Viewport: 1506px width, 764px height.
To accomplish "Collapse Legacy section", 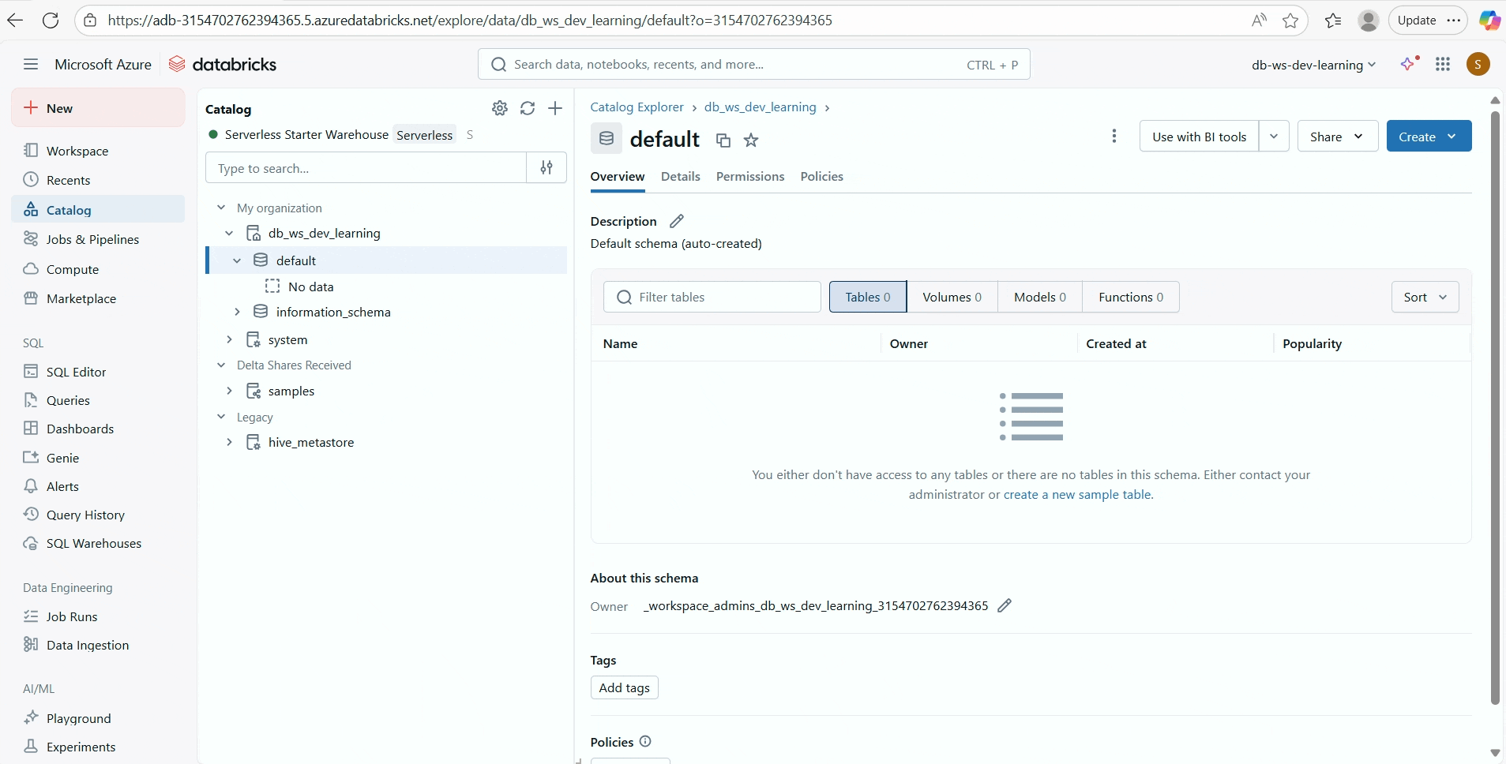I will (x=221, y=417).
